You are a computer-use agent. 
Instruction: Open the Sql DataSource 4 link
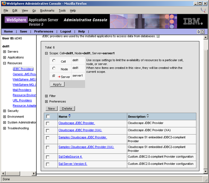point(70,157)
